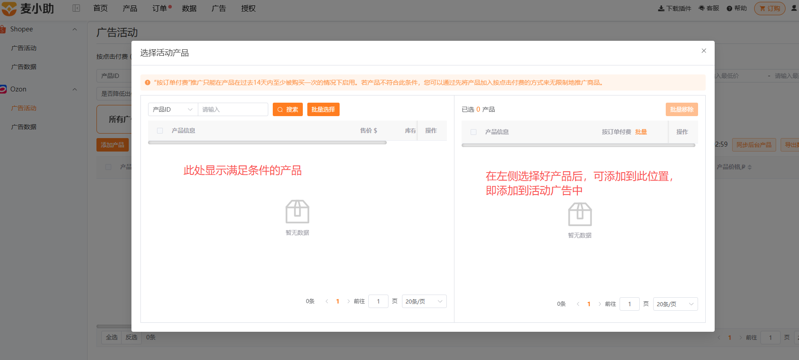Image resolution: width=799 pixels, height=360 pixels.
Task: Click the 批量移除 button
Action: [681, 109]
